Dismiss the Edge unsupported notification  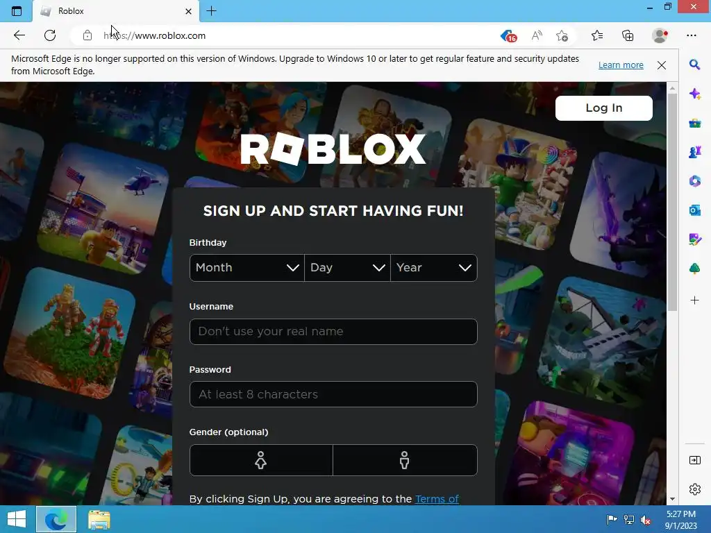tap(662, 65)
